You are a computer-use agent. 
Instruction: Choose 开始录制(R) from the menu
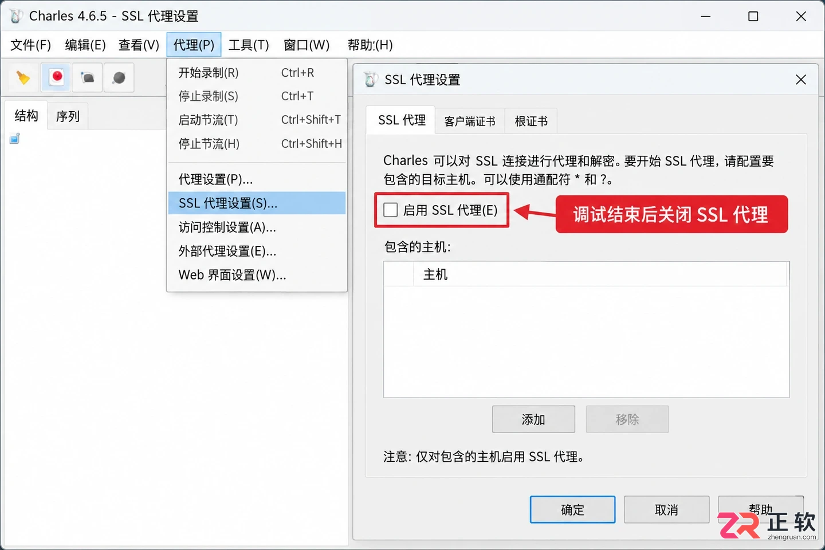click(257, 73)
